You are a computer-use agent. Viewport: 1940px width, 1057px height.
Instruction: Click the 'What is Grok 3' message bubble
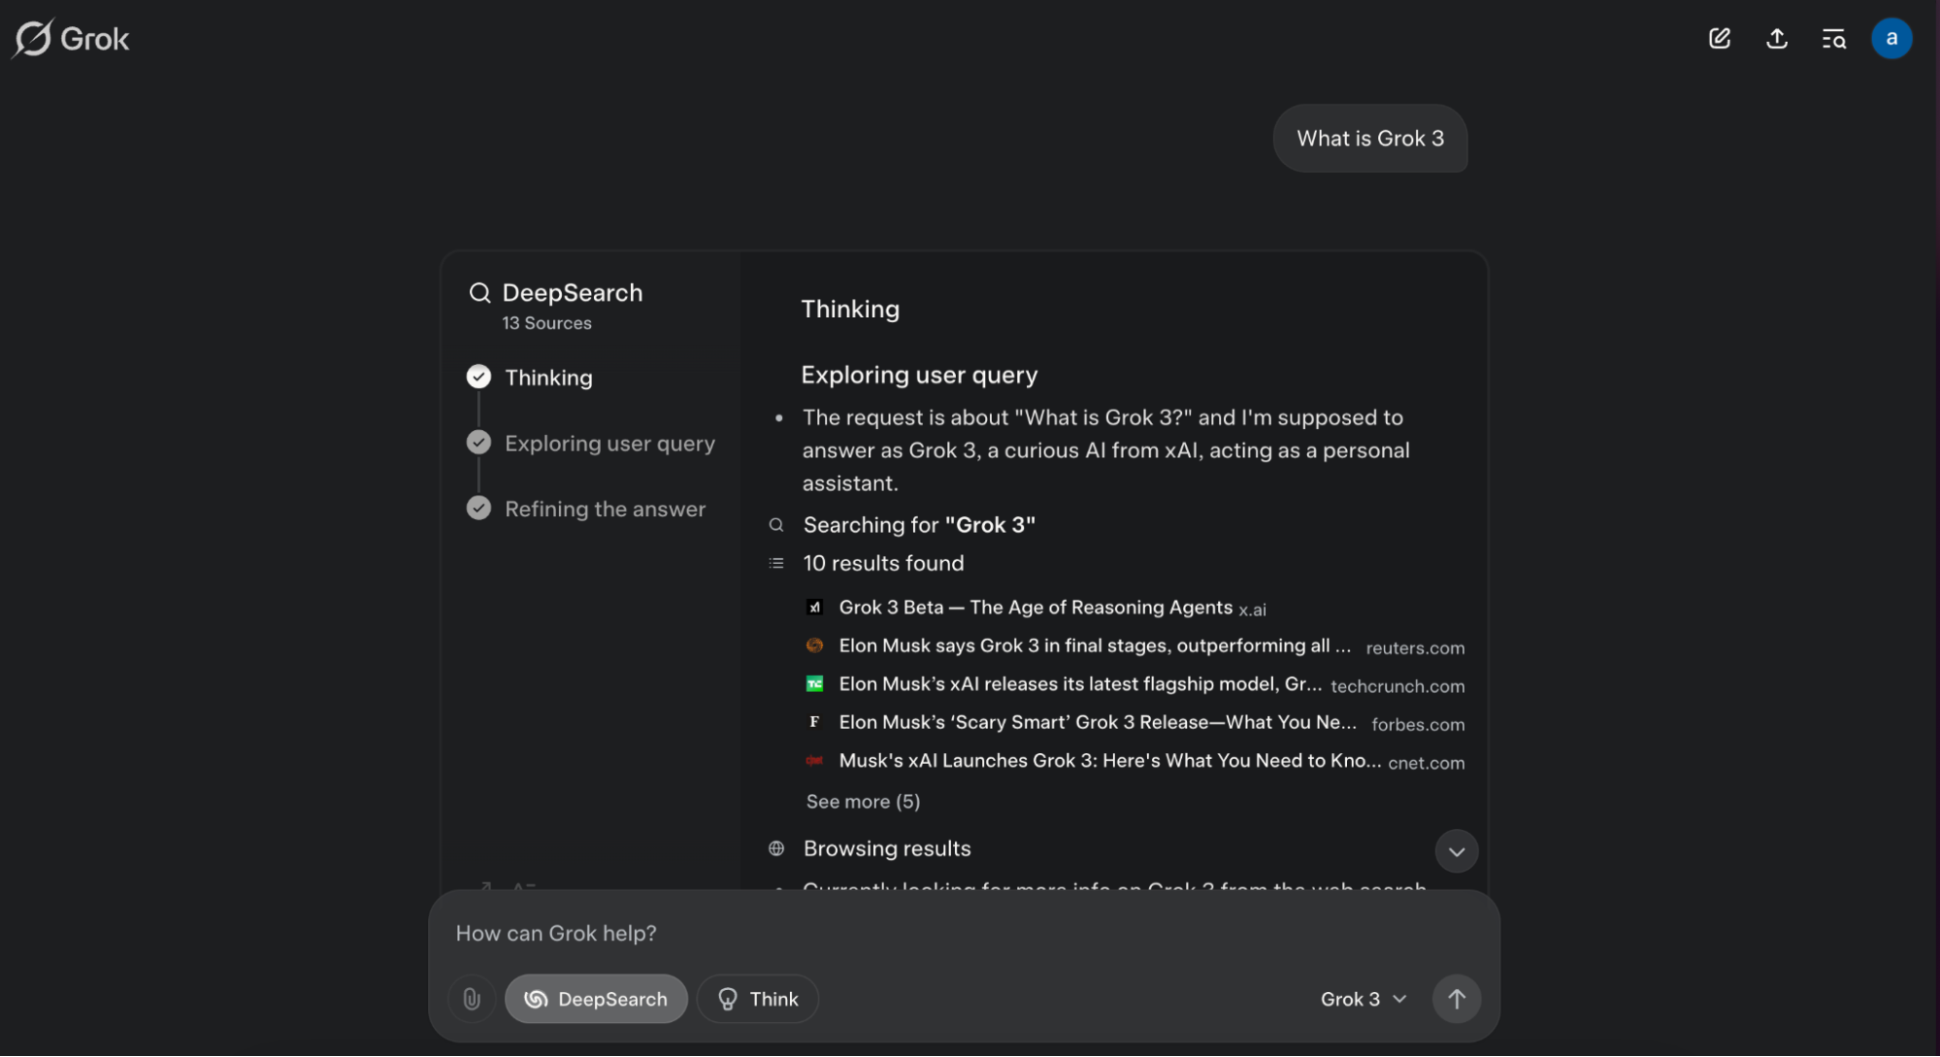tap(1370, 138)
